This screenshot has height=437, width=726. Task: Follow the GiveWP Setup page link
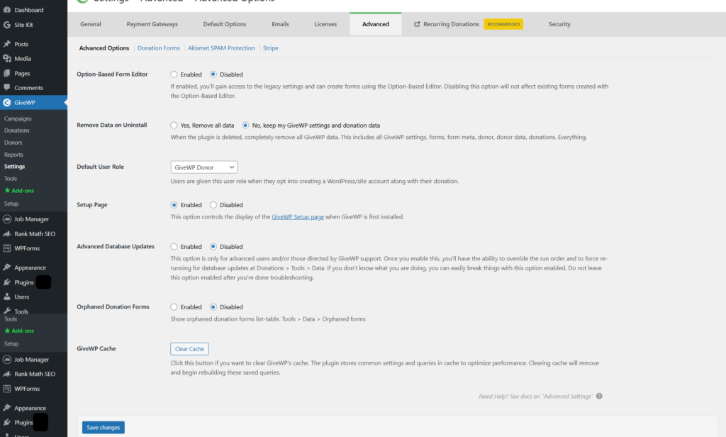(298, 217)
